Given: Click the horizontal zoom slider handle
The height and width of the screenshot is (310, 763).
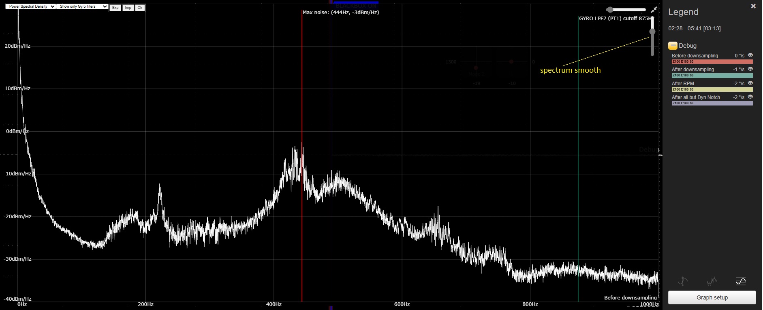Looking at the screenshot, I should (610, 10).
